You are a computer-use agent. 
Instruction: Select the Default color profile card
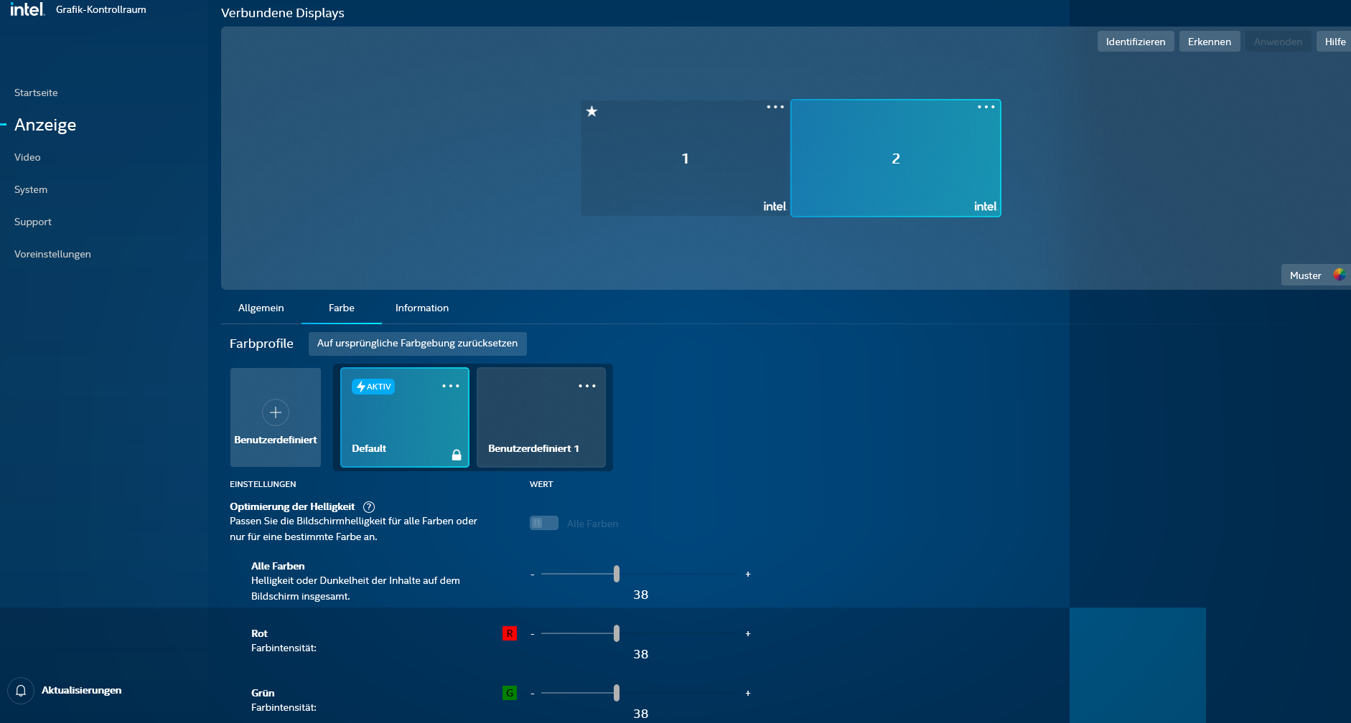pyautogui.click(x=405, y=417)
